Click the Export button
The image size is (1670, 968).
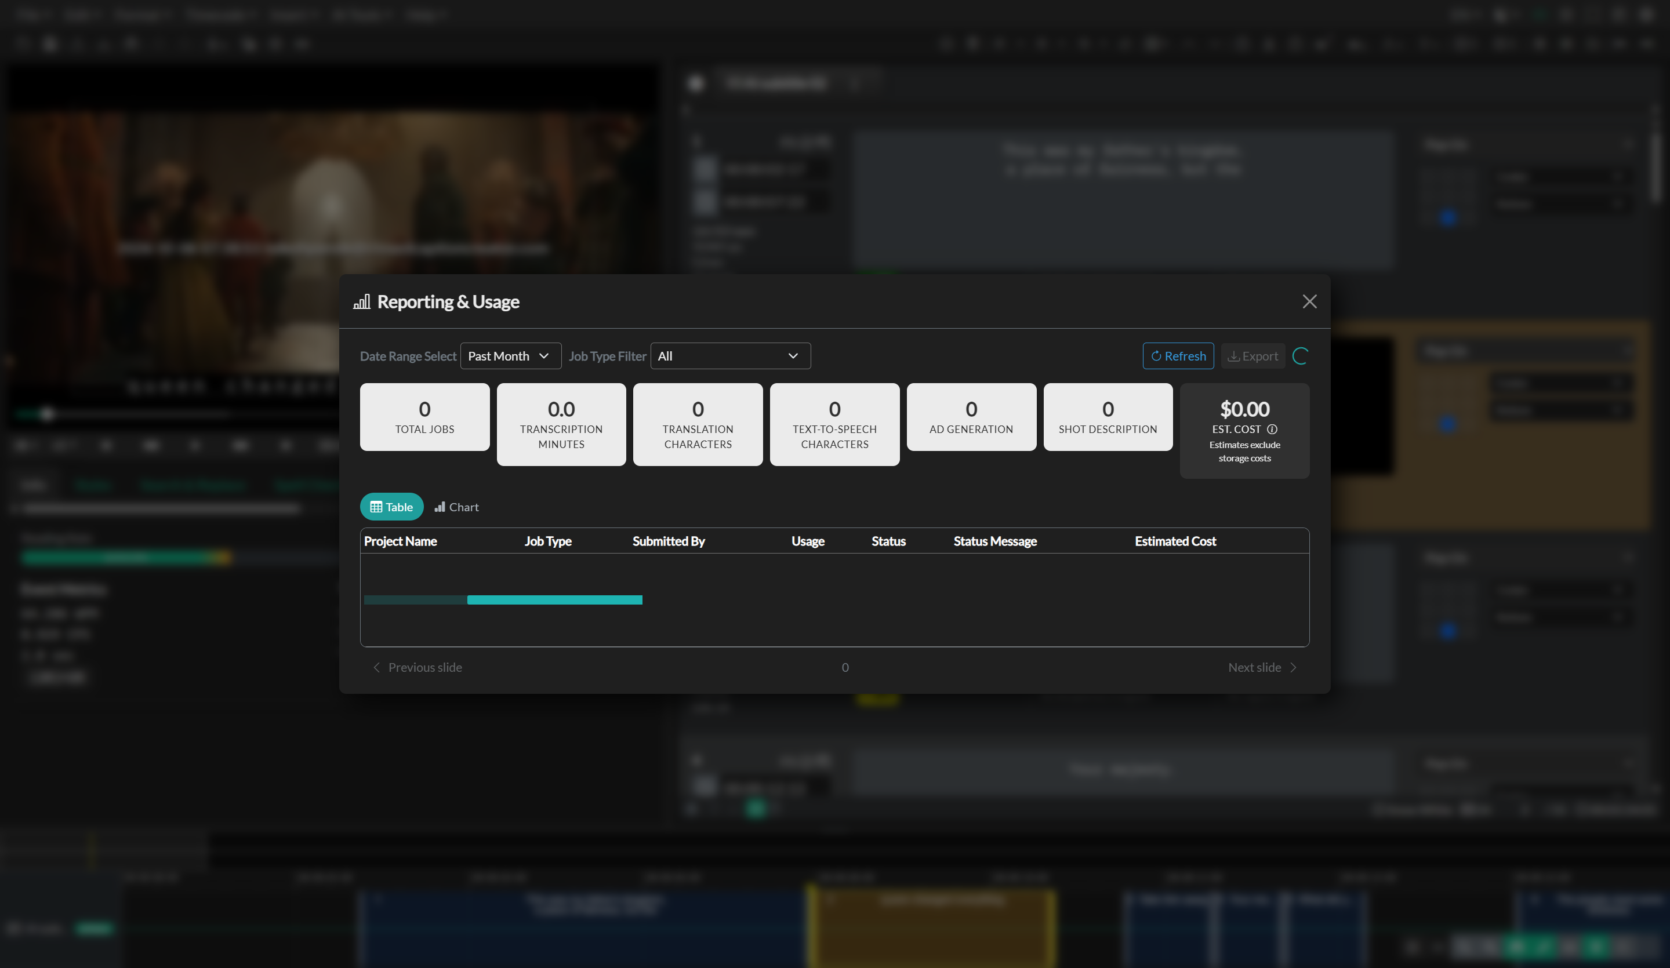1252,356
